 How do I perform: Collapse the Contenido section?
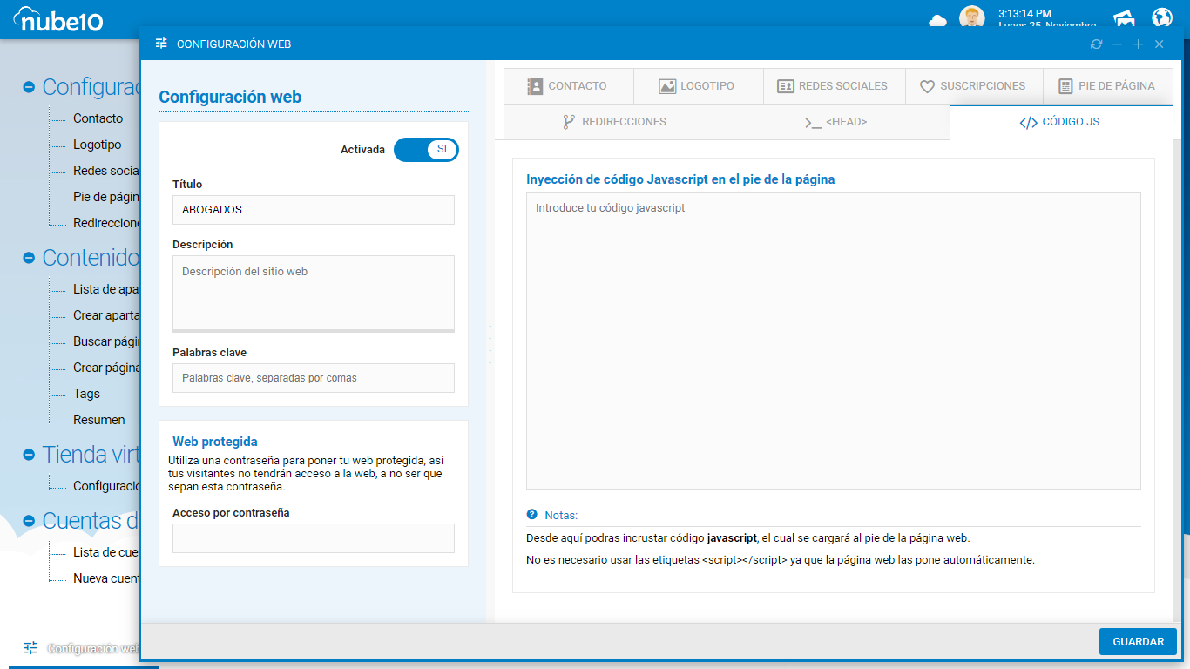(29, 259)
